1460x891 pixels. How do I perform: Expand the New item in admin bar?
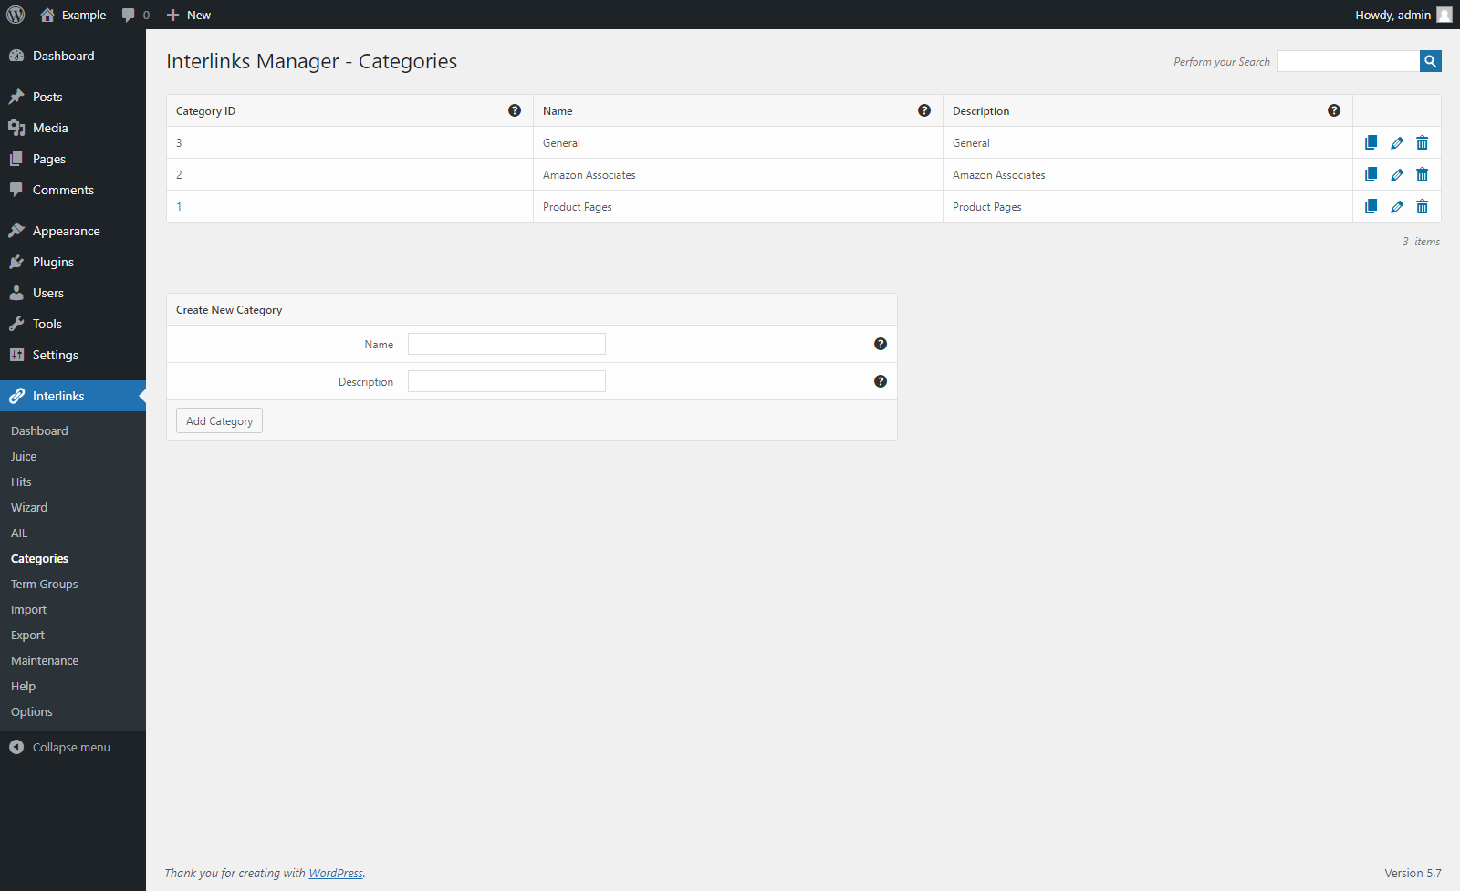click(x=188, y=15)
